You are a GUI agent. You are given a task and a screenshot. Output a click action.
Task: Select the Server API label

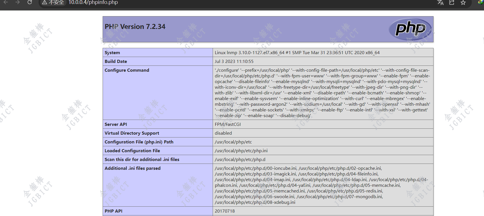coord(116,124)
